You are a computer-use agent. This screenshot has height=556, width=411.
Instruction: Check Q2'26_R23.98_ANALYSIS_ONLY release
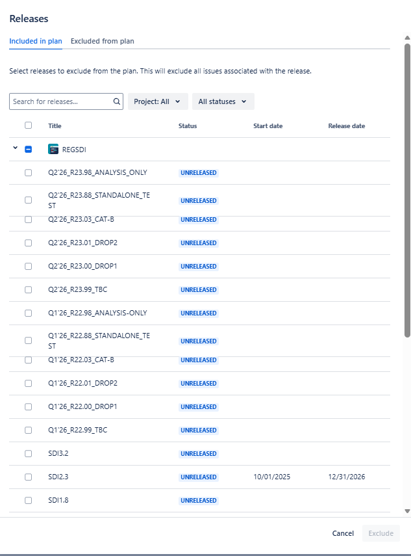tap(29, 173)
